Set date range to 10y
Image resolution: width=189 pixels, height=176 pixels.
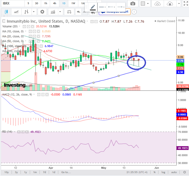(x=7, y=172)
